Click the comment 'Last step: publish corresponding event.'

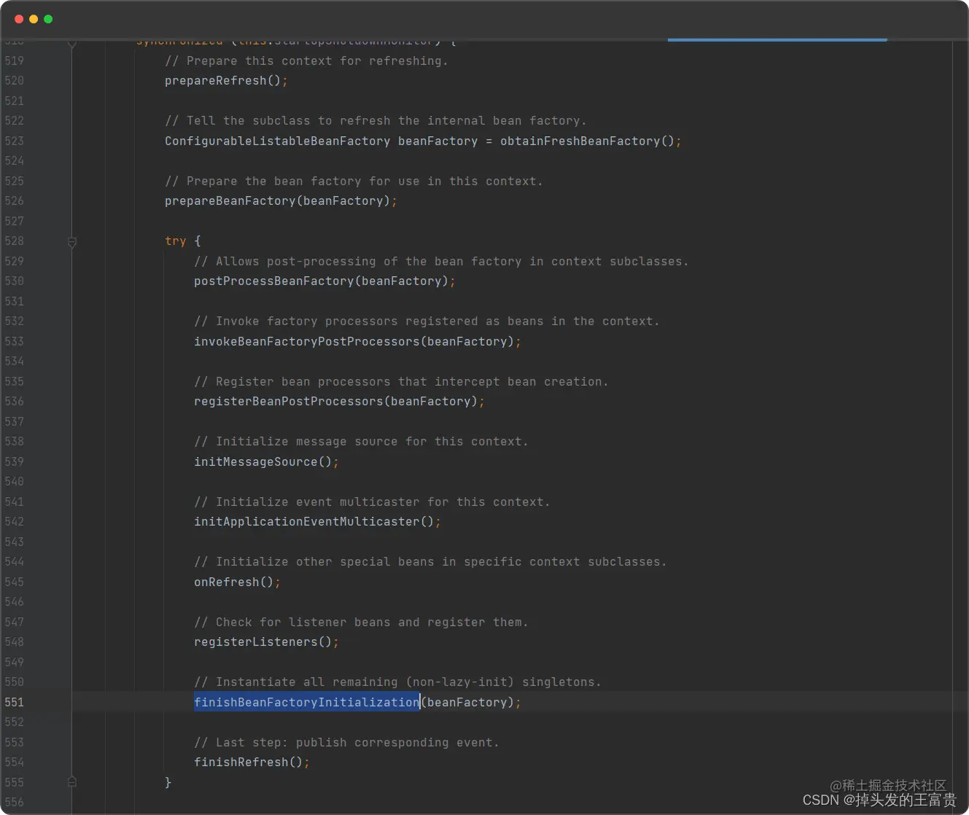[x=346, y=743]
